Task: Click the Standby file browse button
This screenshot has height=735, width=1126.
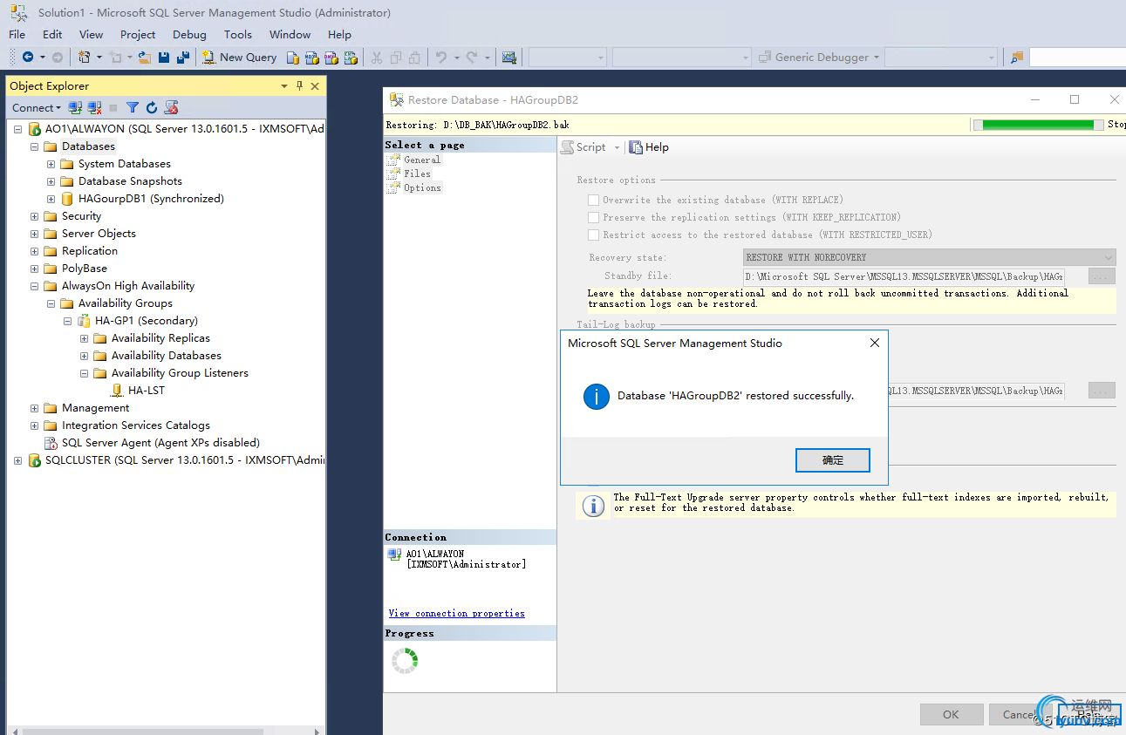Action: 1102,276
